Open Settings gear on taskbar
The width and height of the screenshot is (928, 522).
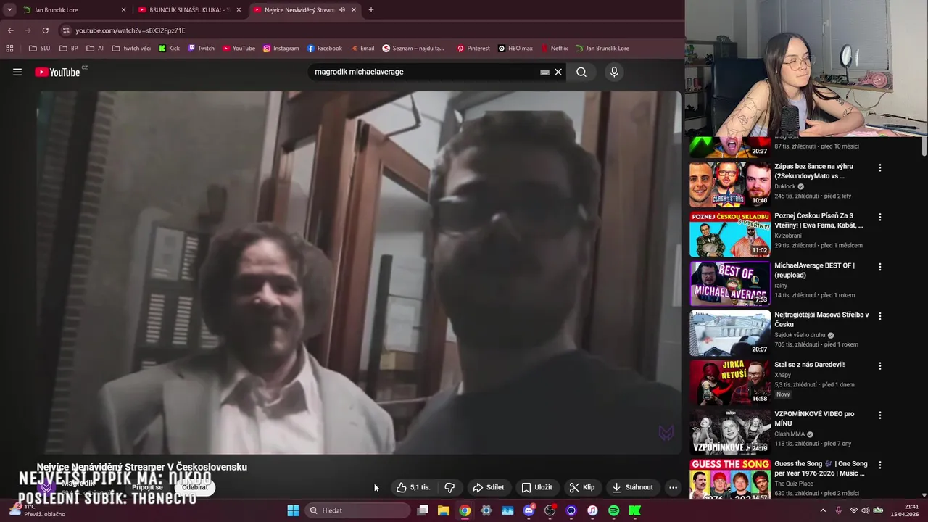click(x=486, y=510)
